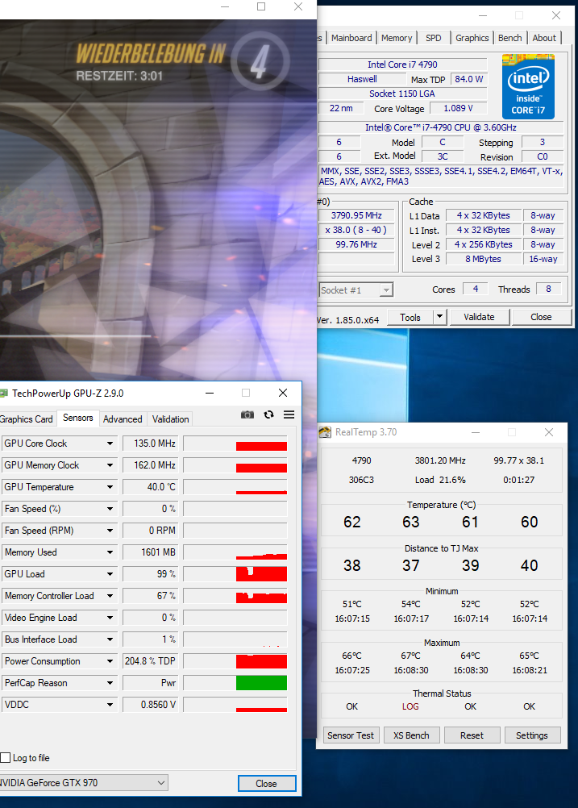The height and width of the screenshot is (808, 578).
Task: Click the Intel Core i7 logo in CPU-Z
Action: coord(528,86)
